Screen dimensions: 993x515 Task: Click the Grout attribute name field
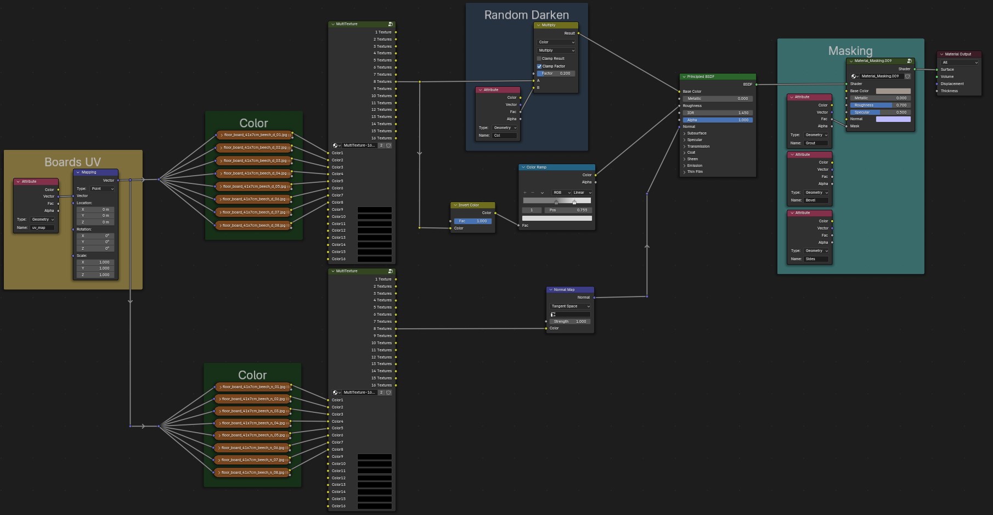815,143
